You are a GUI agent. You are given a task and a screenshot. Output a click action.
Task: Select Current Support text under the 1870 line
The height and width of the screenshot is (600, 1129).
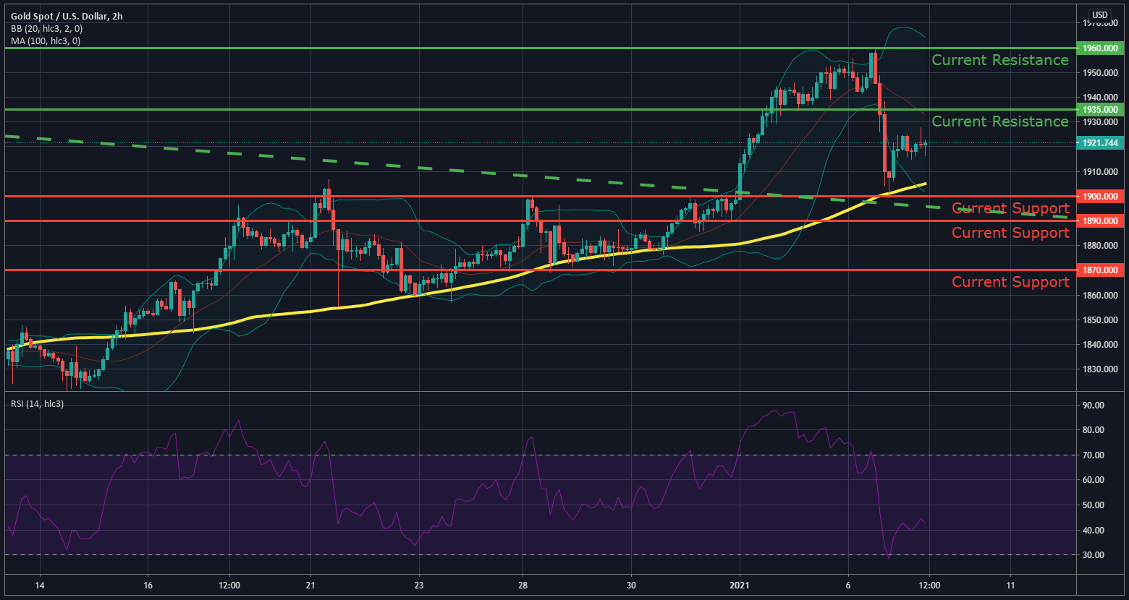pyautogui.click(x=1010, y=282)
